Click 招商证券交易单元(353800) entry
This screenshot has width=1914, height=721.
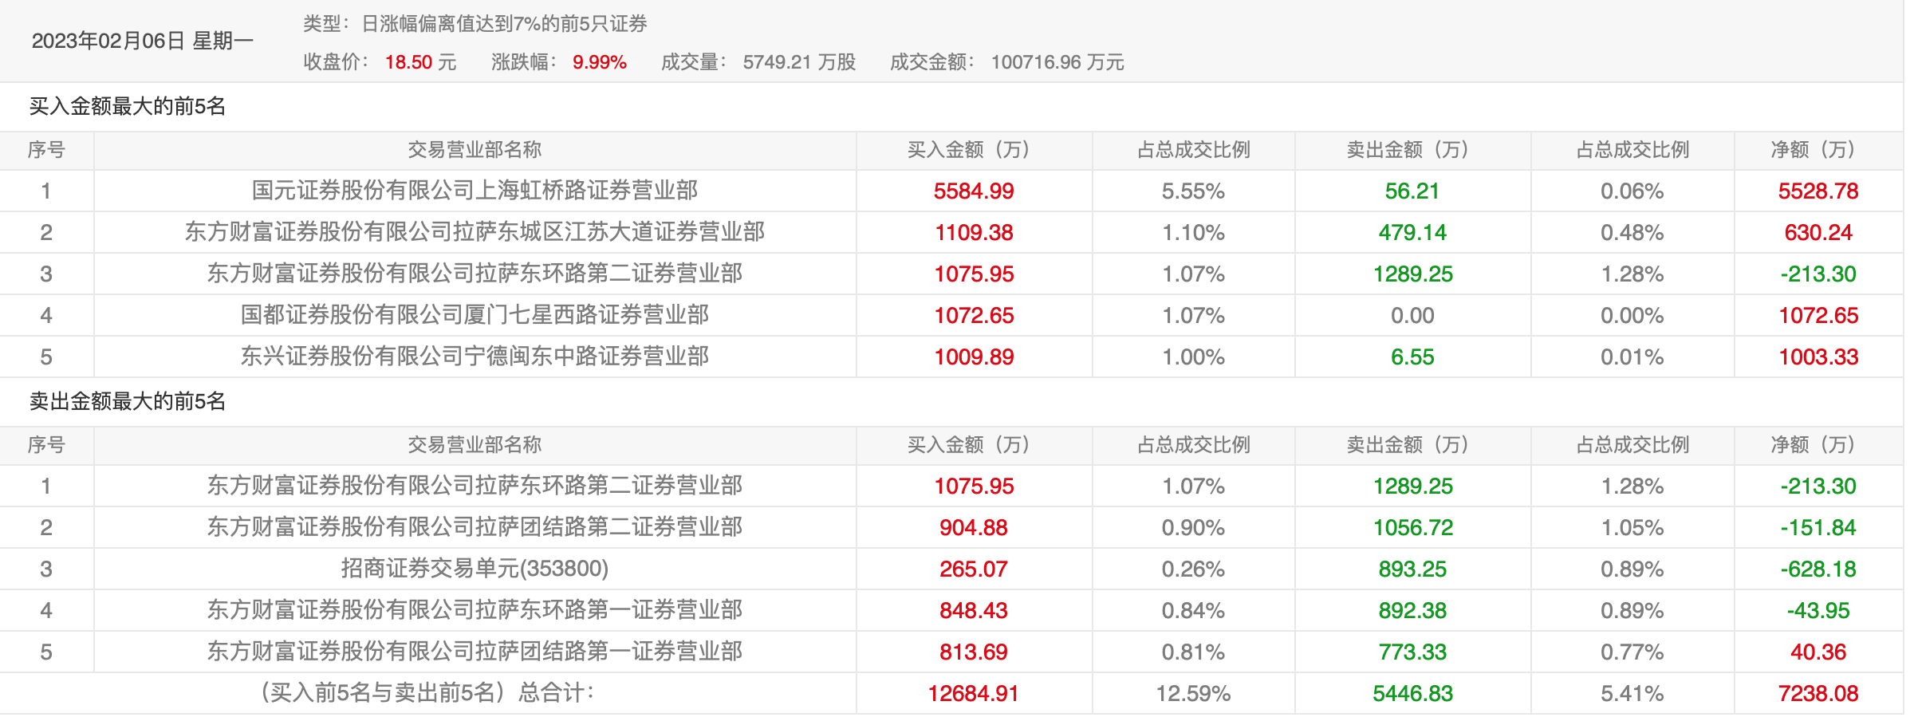tap(475, 569)
